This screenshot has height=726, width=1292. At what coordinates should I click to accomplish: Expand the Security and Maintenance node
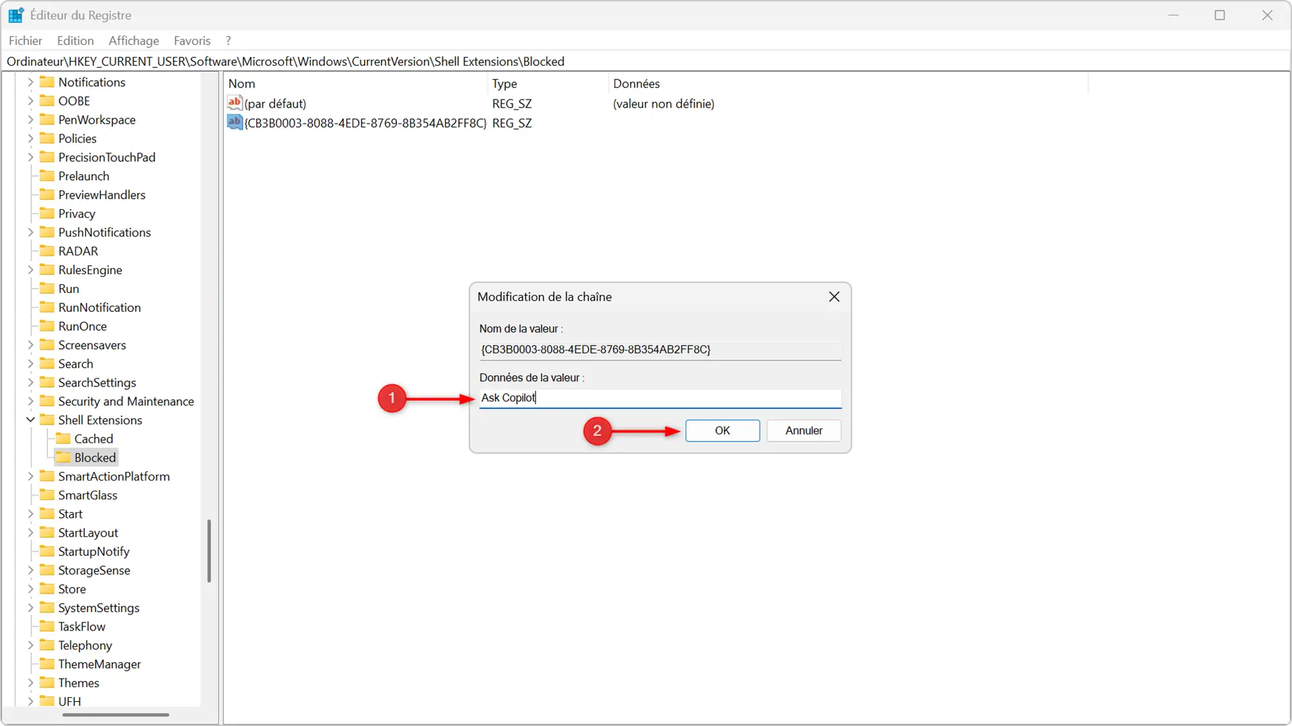30,401
